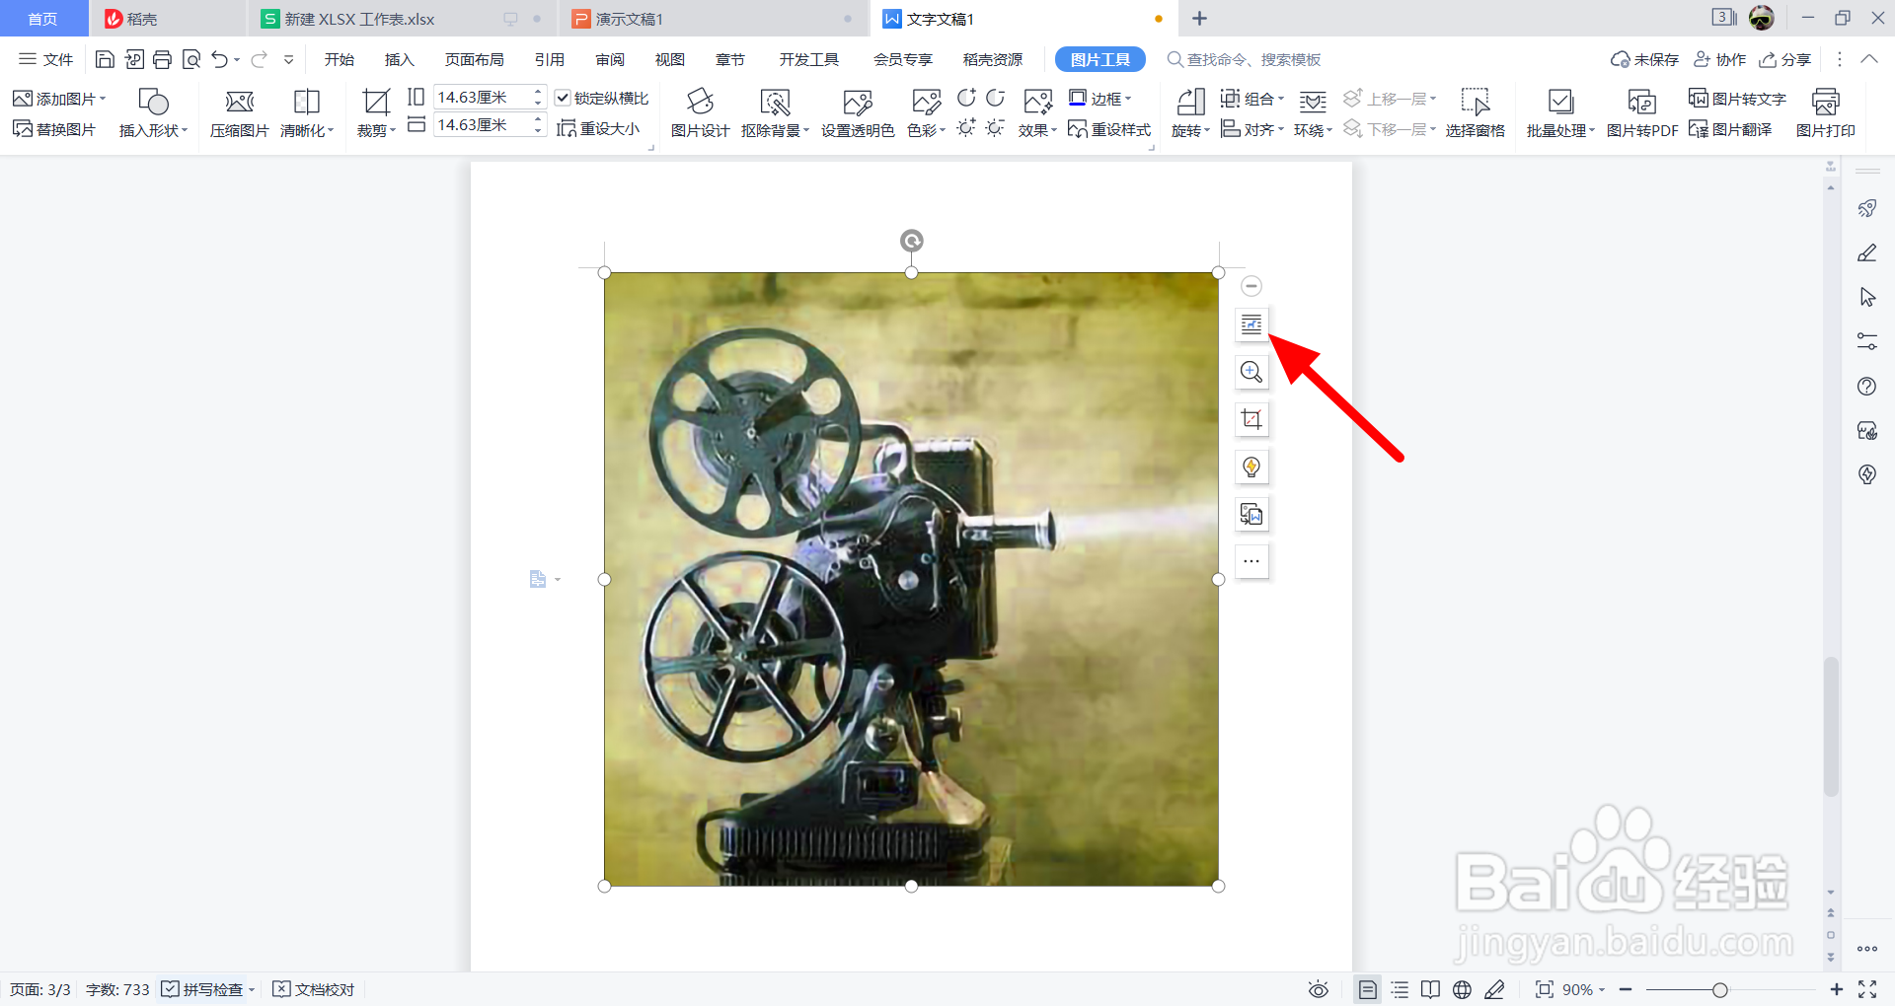
Task: Click 图片打印 picture print
Action: (1825, 114)
